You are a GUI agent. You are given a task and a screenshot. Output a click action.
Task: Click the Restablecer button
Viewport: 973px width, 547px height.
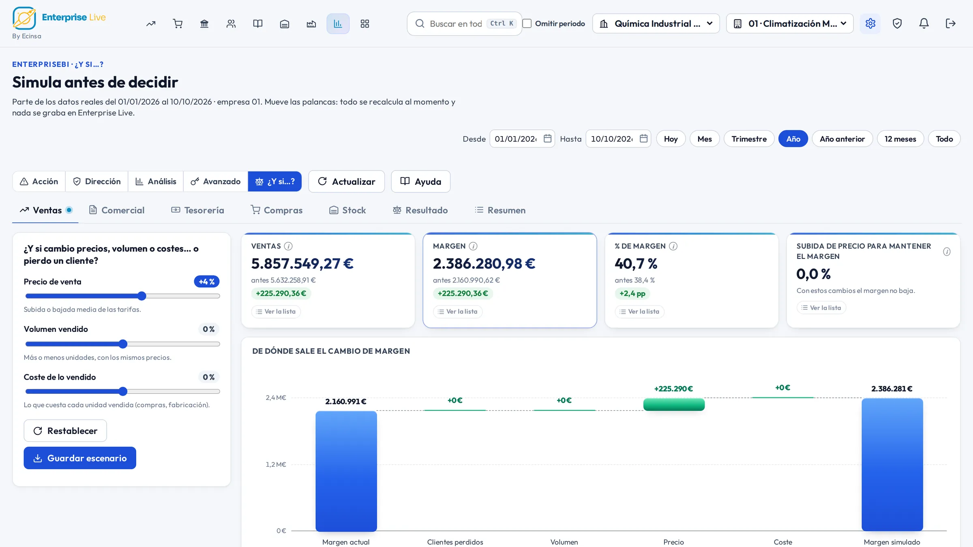click(65, 430)
